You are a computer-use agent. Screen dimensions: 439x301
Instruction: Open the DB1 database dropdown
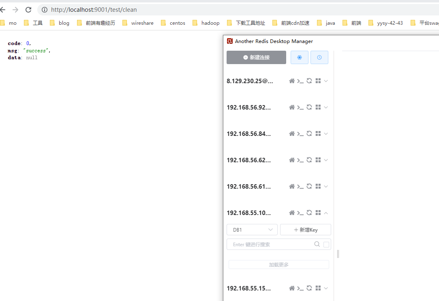click(252, 230)
